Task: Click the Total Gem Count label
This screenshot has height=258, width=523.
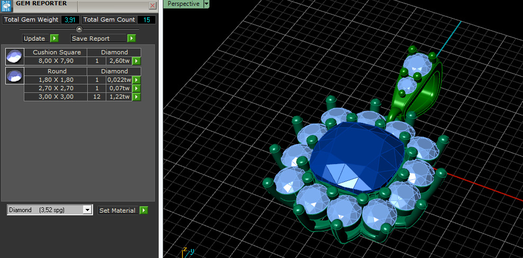Action: tap(109, 20)
